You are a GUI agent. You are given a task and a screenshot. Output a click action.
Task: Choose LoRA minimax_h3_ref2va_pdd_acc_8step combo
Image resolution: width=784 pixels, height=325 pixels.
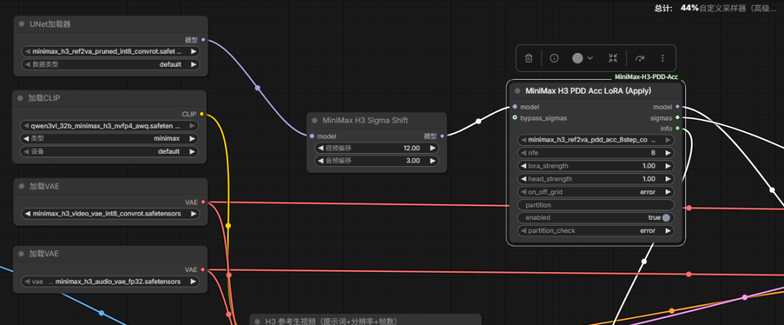click(595, 140)
